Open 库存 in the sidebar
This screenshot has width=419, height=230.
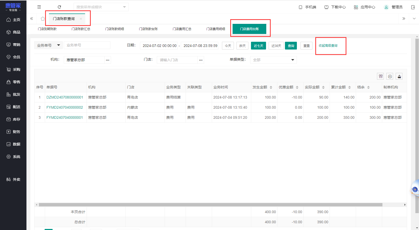pyautogui.click(x=13, y=119)
